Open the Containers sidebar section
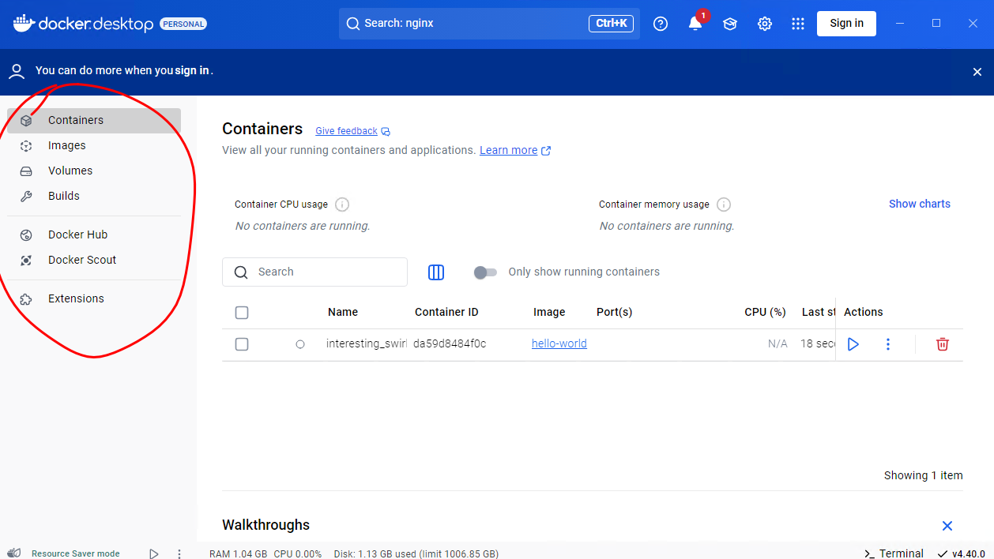Image resolution: width=994 pixels, height=559 pixels. (94, 121)
